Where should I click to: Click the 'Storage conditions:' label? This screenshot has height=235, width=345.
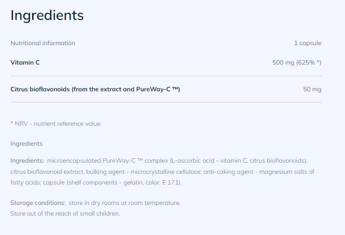pyautogui.click(x=38, y=203)
